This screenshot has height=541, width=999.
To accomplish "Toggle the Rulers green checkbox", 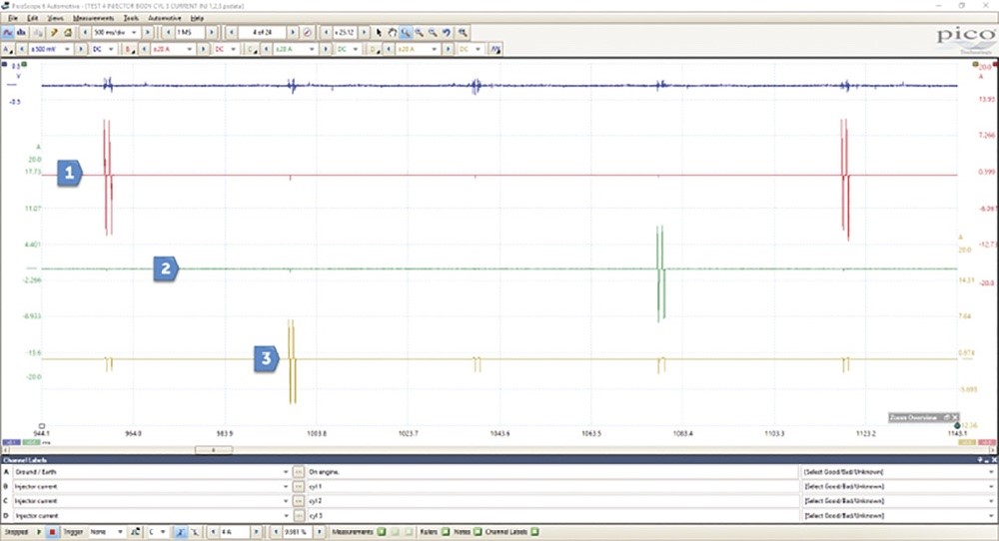I will pyautogui.click(x=446, y=532).
